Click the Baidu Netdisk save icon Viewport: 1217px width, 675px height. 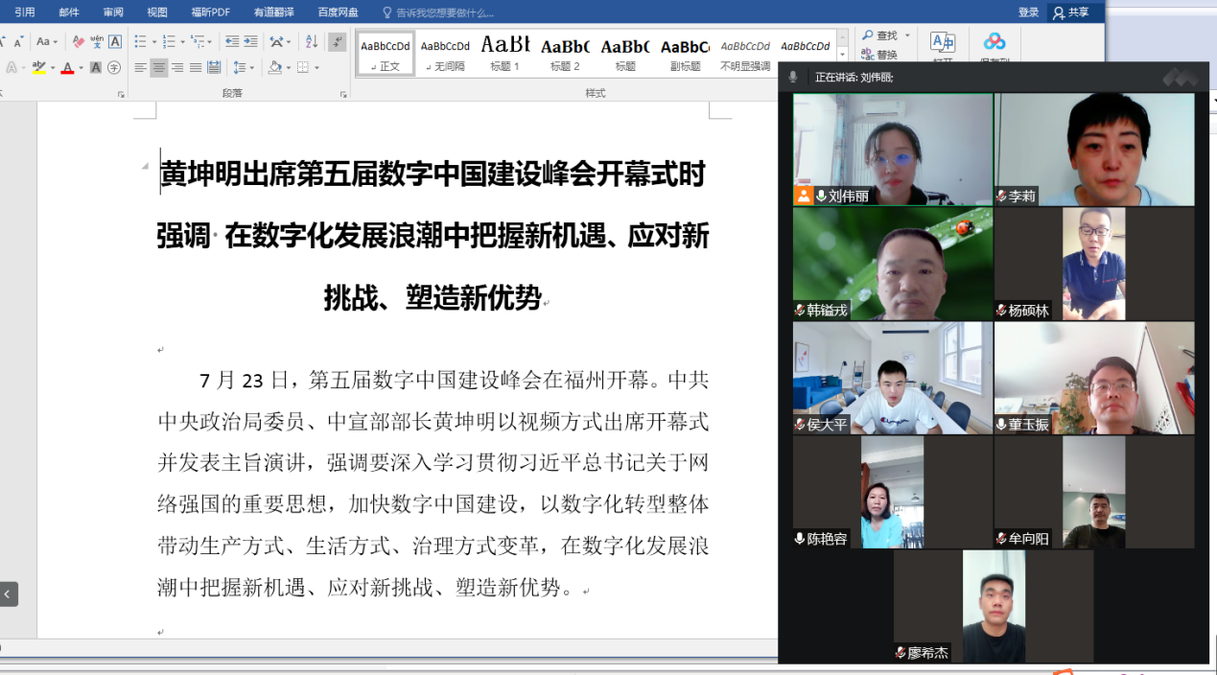coord(995,42)
